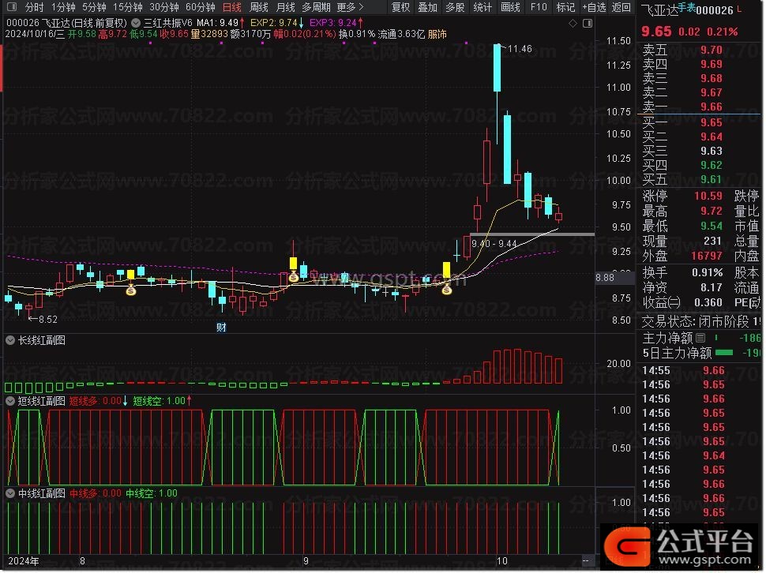Open the 短线红副图 indicator dropdown
766x573 pixels.
tap(10, 401)
